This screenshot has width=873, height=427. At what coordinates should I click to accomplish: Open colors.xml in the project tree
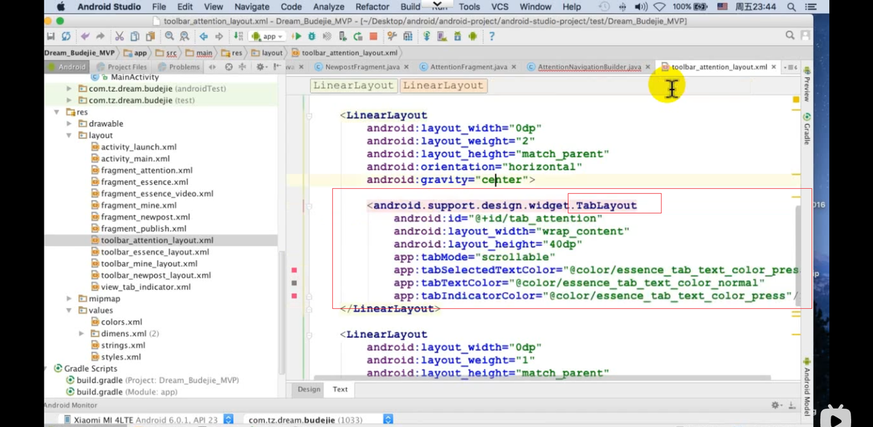click(x=121, y=322)
